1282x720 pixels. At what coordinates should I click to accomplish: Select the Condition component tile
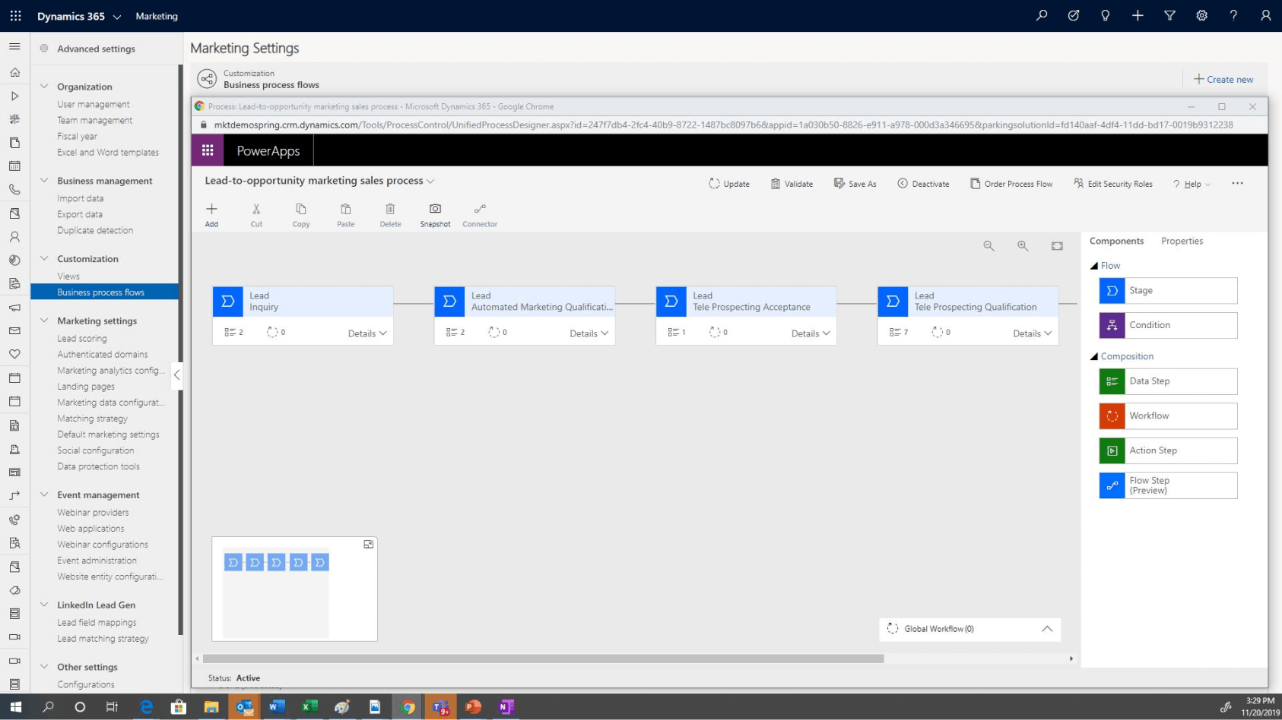(1168, 325)
